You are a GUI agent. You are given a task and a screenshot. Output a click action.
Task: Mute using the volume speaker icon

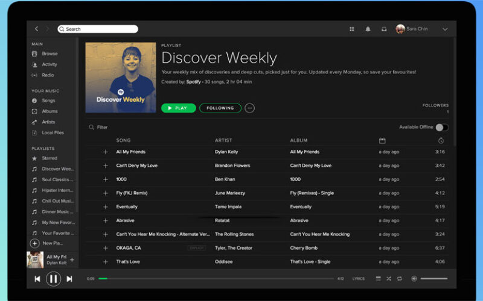tap(414, 279)
